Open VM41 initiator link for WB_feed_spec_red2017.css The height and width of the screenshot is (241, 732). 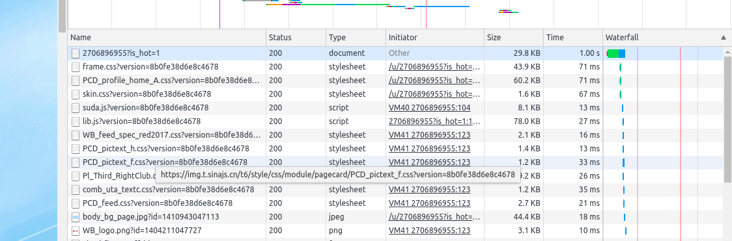pyautogui.click(x=429, y=135)
